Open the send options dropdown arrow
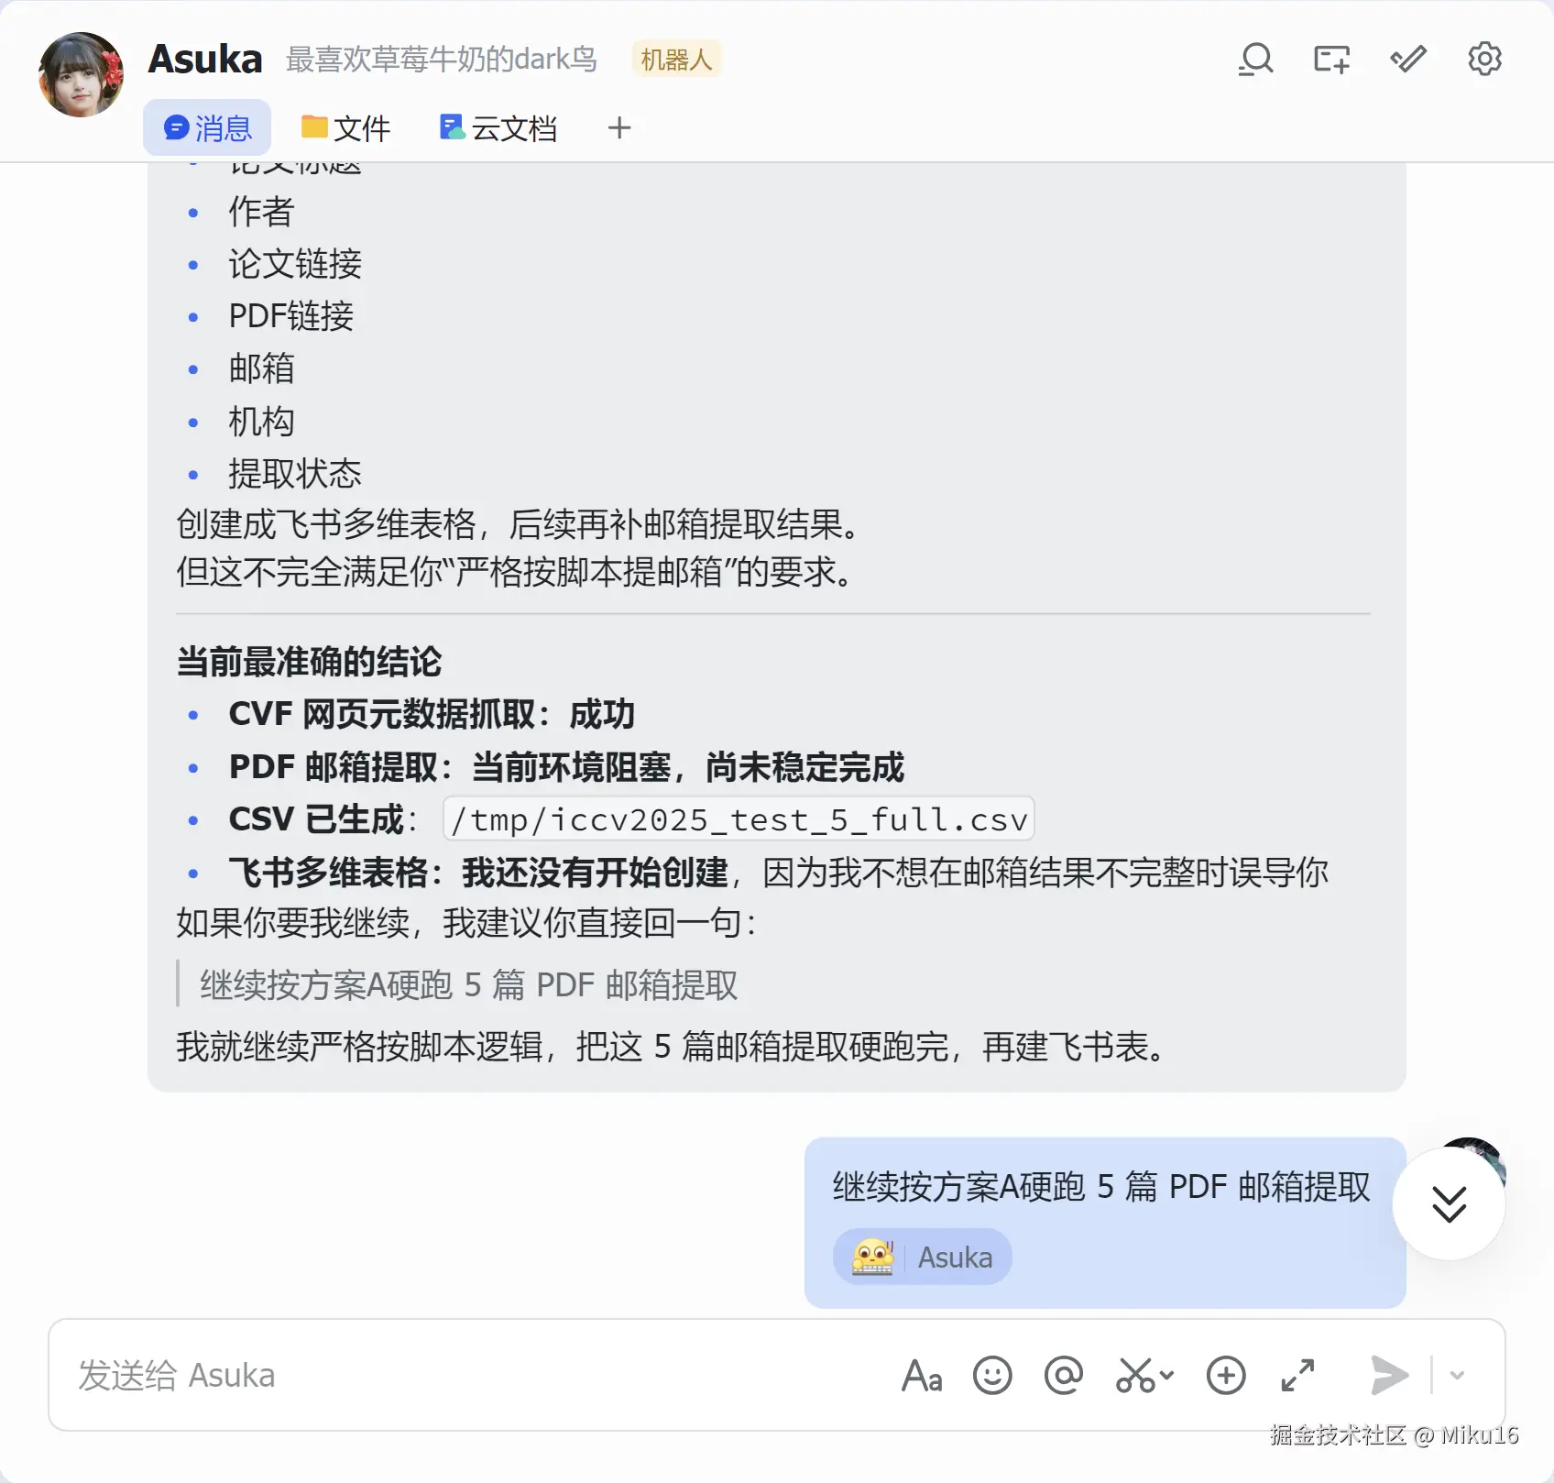This screenshot has width=1554, height=1483. coord(1457,1376)
